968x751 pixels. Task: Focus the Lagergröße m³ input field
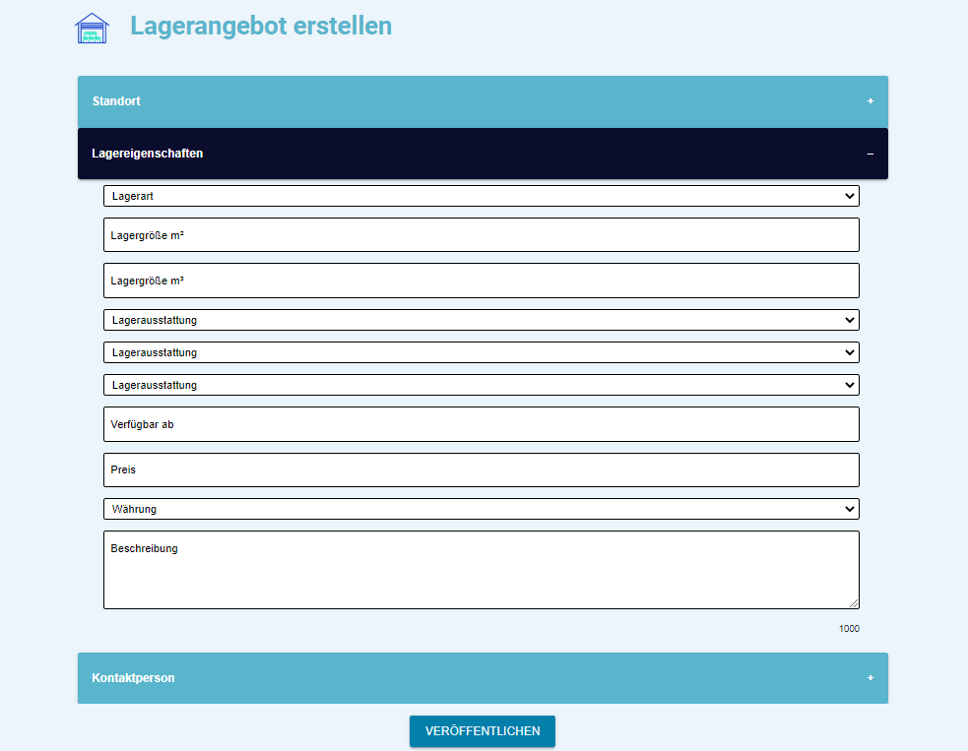point(482,281)
